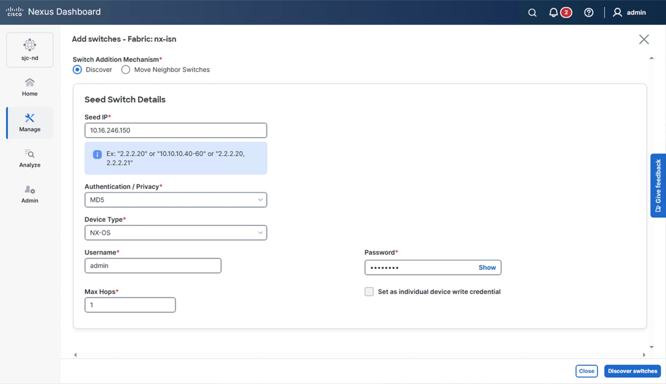Click the Cisco logo
666x384 pixels.
click(x=14, y=12)
